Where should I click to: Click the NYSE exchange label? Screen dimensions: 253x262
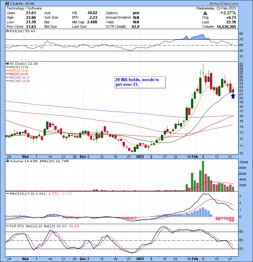[30, 3]
